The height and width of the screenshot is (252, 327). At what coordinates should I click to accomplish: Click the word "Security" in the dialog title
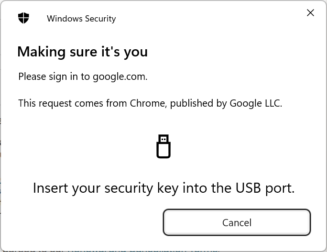[x=99, y=19]
